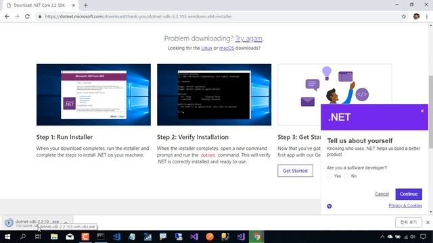
Task: Open the orange ball app on taskbar
Action: pos(210,237)
